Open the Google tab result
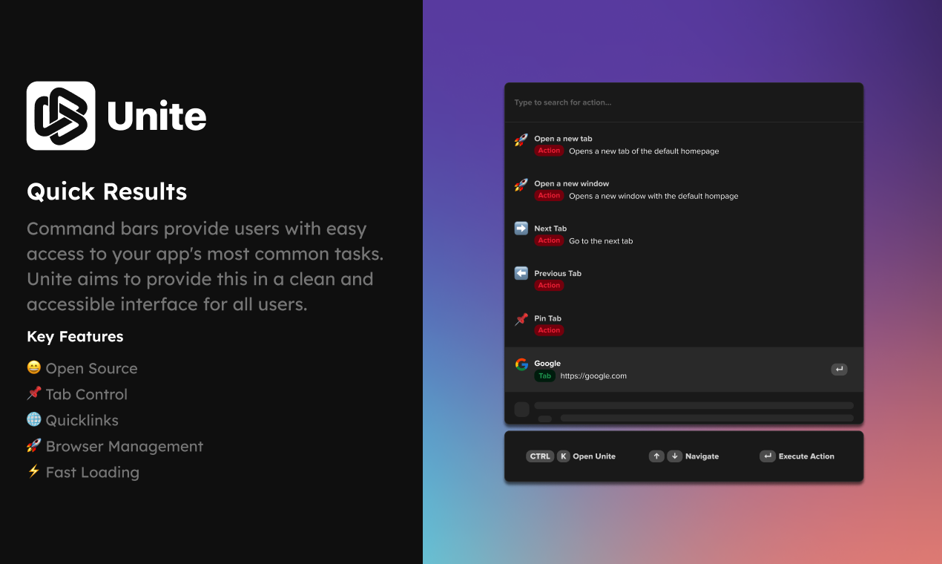The width and height of the screenshot is (942, 564). click(x=684, y=370)
